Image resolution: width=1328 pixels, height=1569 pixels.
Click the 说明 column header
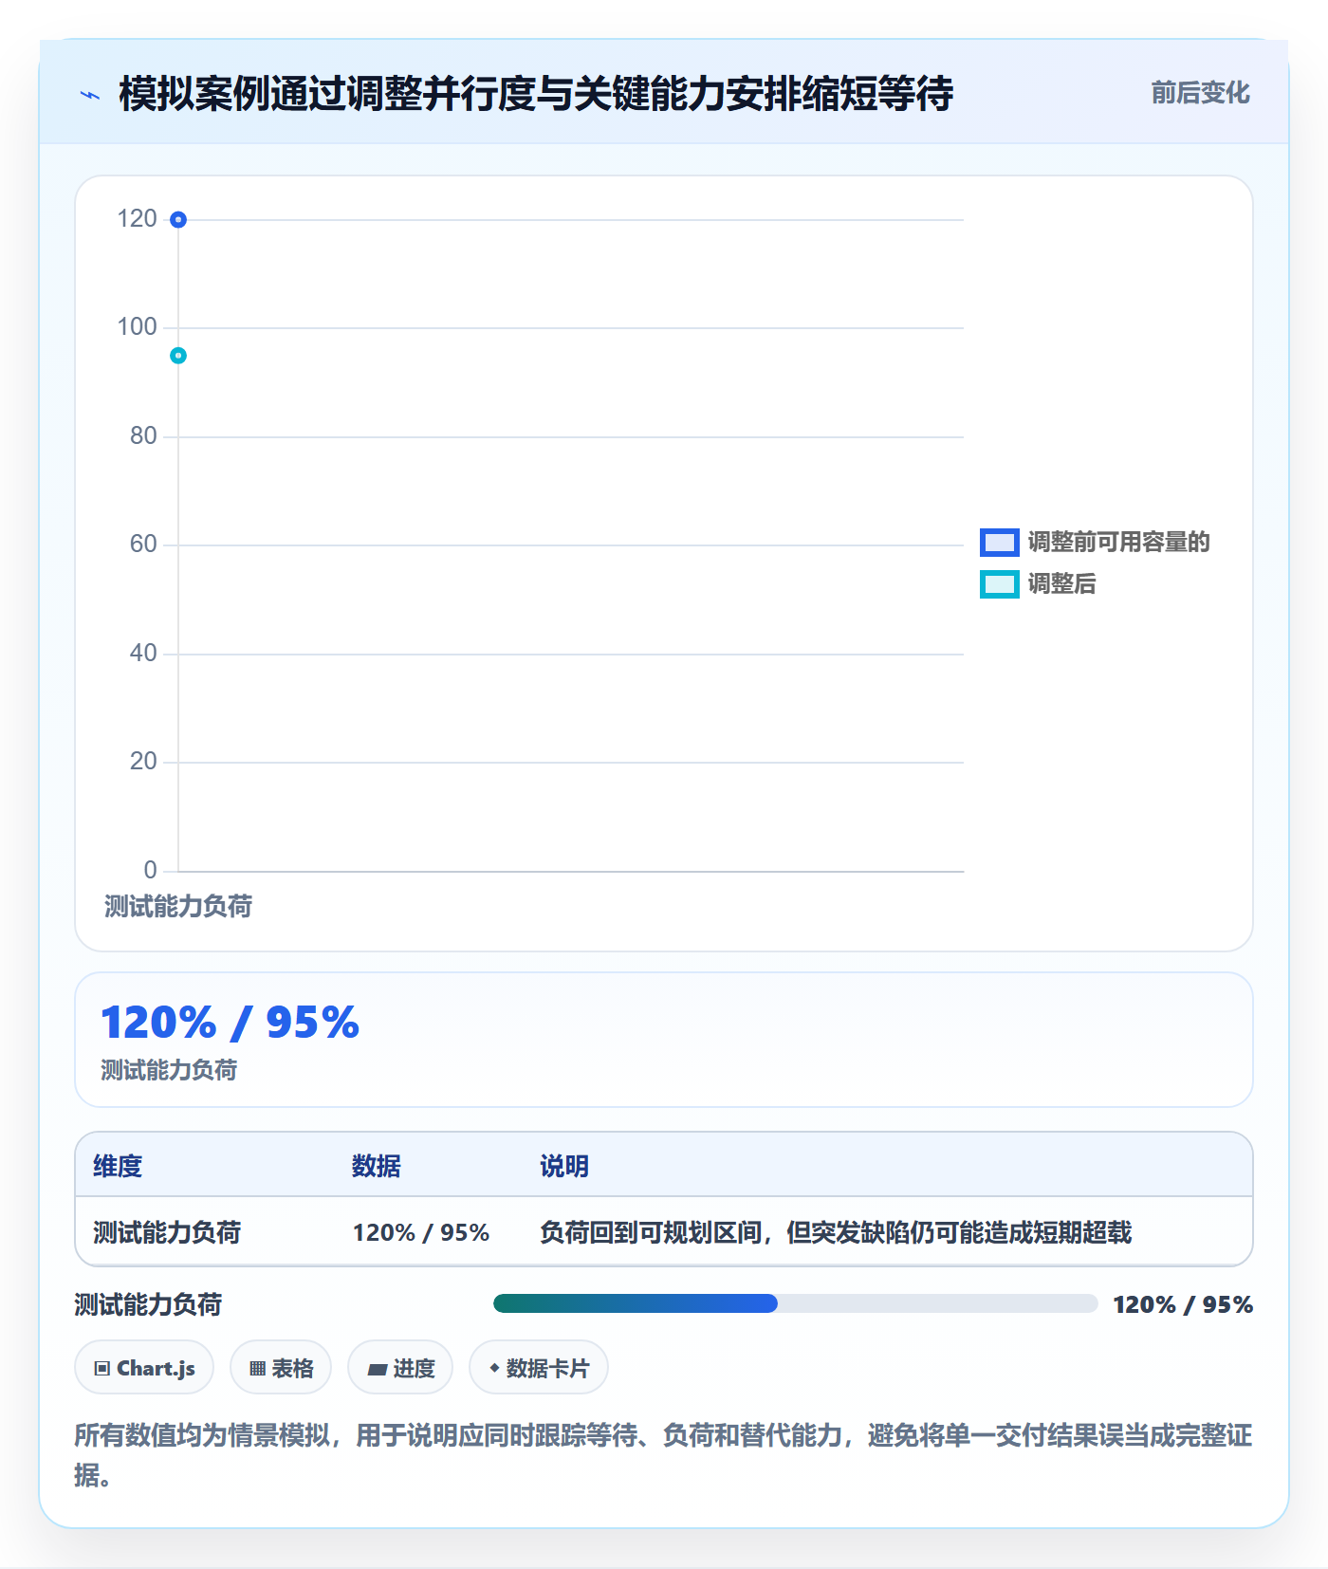point(564,1166)
